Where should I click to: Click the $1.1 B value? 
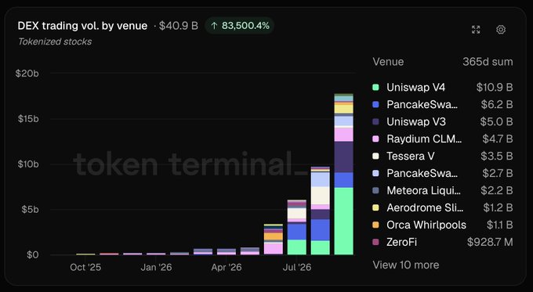pos(500,225)
